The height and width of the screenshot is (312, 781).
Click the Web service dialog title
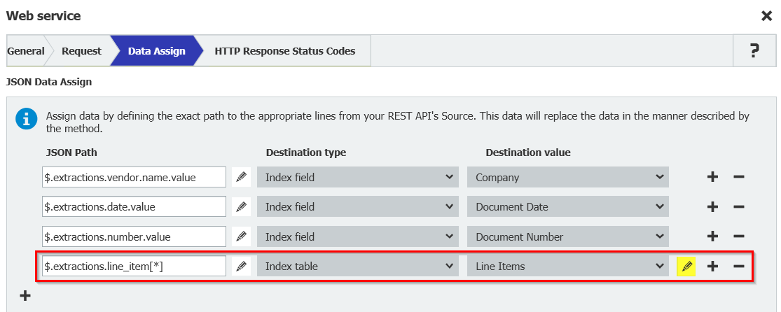43,16
